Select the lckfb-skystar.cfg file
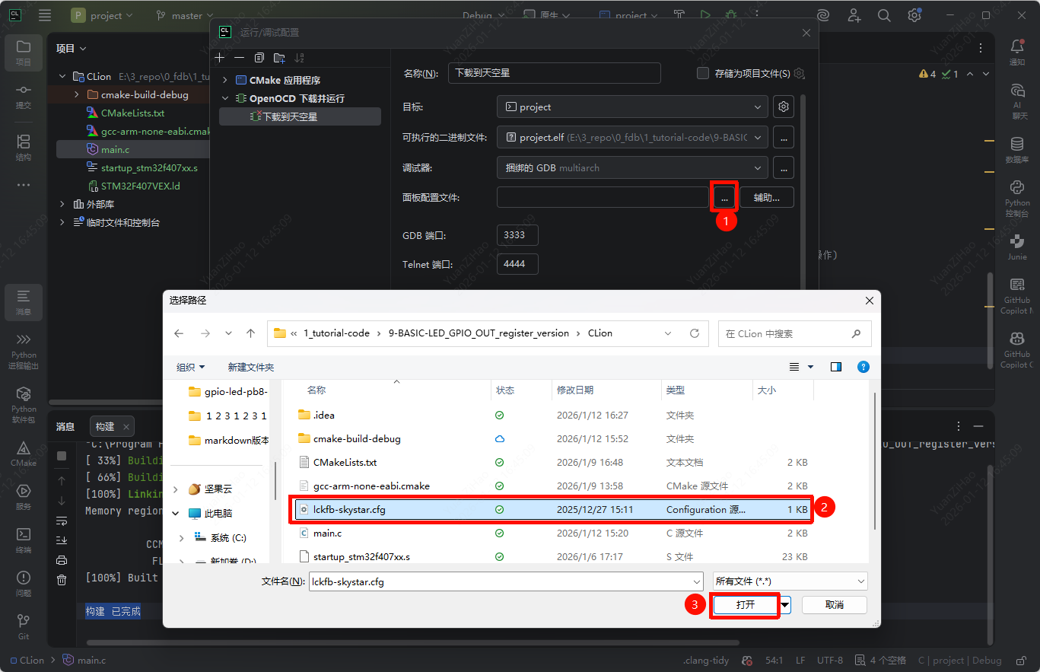Image resolution: width=1040 pixels, height=672 pixels. [x=349, y=510]
